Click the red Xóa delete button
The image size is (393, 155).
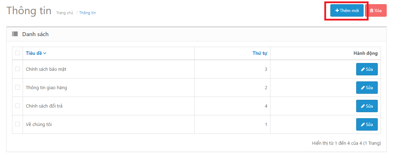tap(376, 11)
